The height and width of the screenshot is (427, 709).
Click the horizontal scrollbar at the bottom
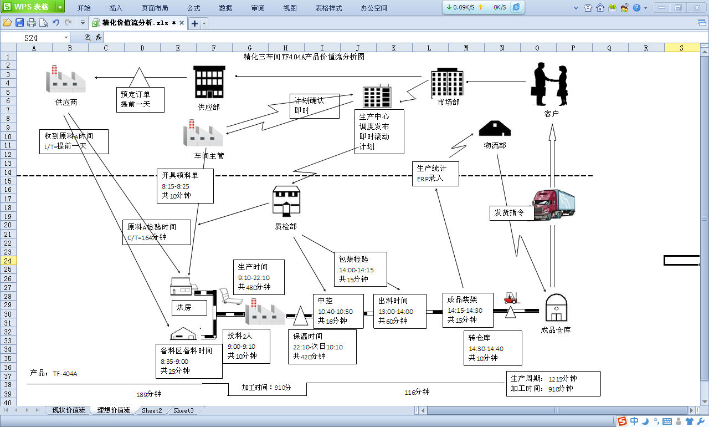(x=554, y=410)
